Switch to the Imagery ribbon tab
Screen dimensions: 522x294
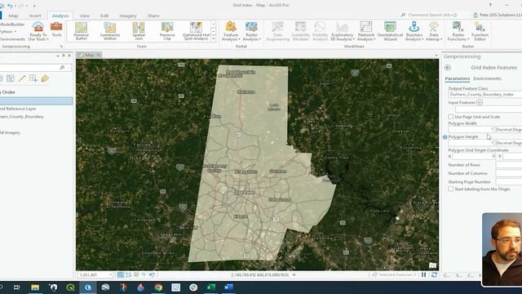(128, 16)
